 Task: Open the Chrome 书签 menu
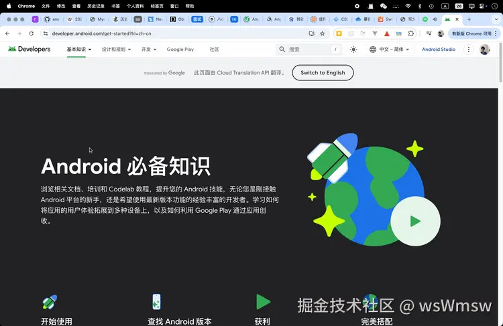coord(115,6)
